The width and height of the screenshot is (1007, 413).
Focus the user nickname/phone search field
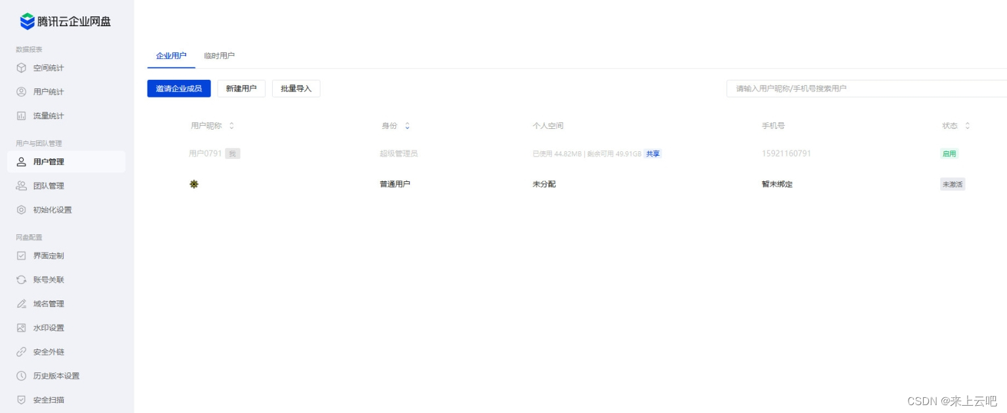tap(867, 88)
